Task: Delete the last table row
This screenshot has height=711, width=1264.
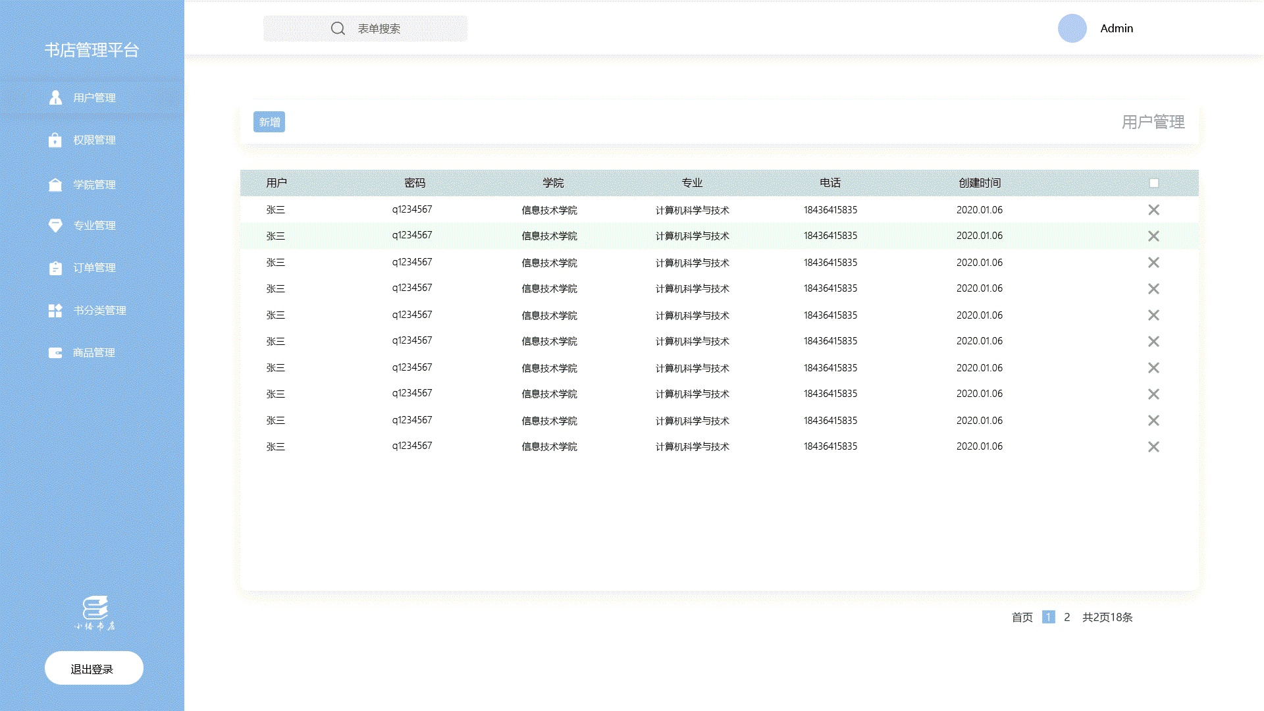Action: point(1153,446)
